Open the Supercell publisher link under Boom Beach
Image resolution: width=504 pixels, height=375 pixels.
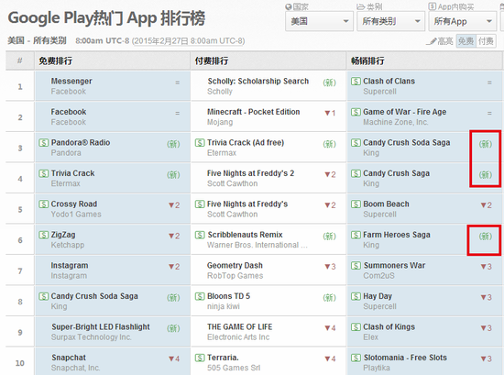[x=379, y=215]
